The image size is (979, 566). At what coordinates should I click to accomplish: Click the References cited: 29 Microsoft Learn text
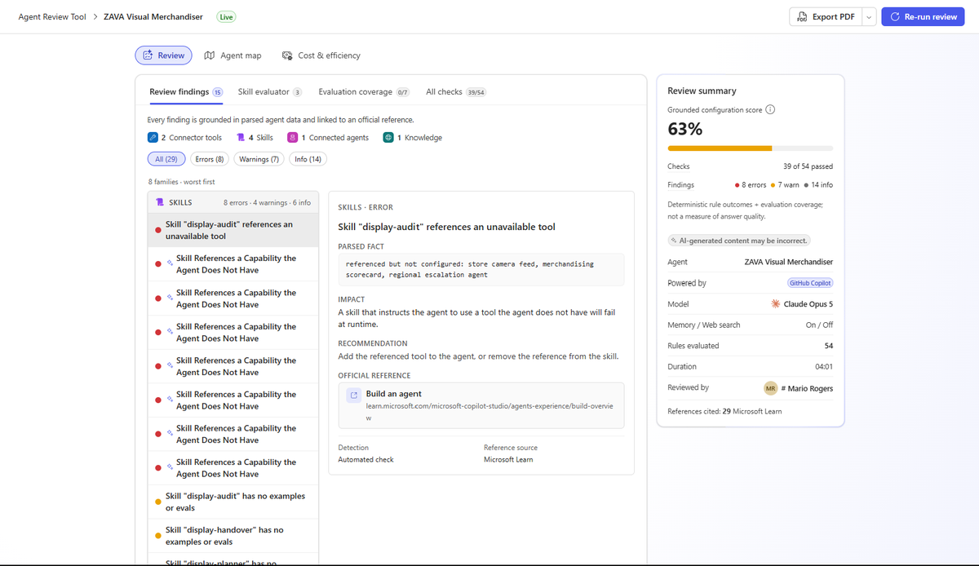click(724, 411)
